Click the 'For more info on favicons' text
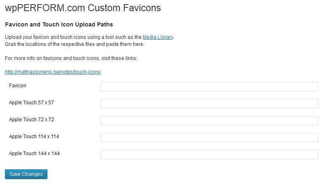Screen dimensions: 328x187 [71, 58]
